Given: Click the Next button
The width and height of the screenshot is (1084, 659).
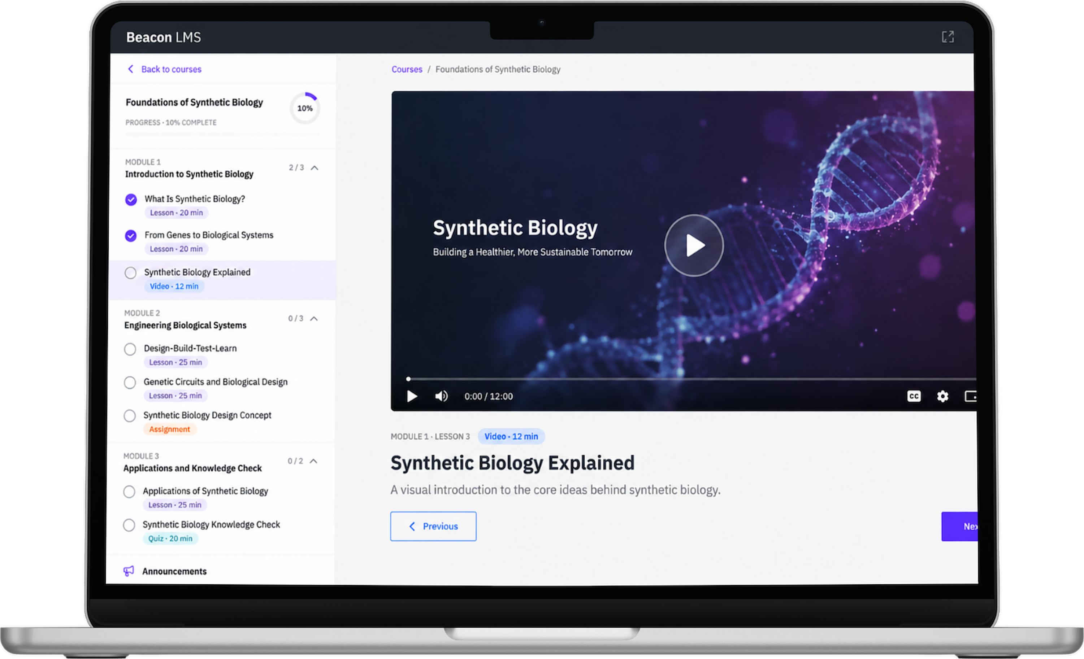Looking at the screenshot, I should point(960,526).
